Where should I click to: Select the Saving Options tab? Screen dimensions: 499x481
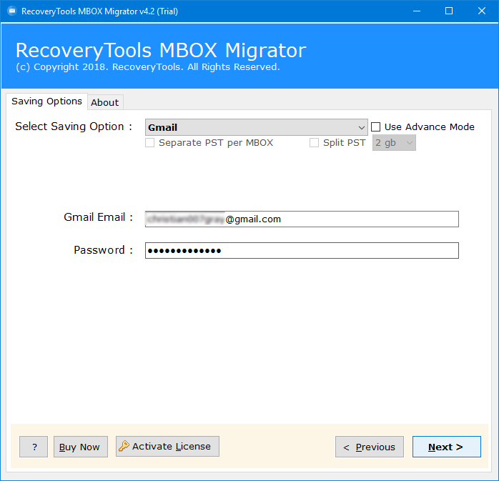click(46, 101)
